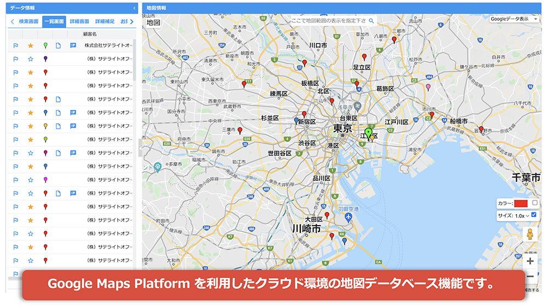Click the search magnifier icon on the map
This screenshot has width=548, height=306.
pos(371,21)
